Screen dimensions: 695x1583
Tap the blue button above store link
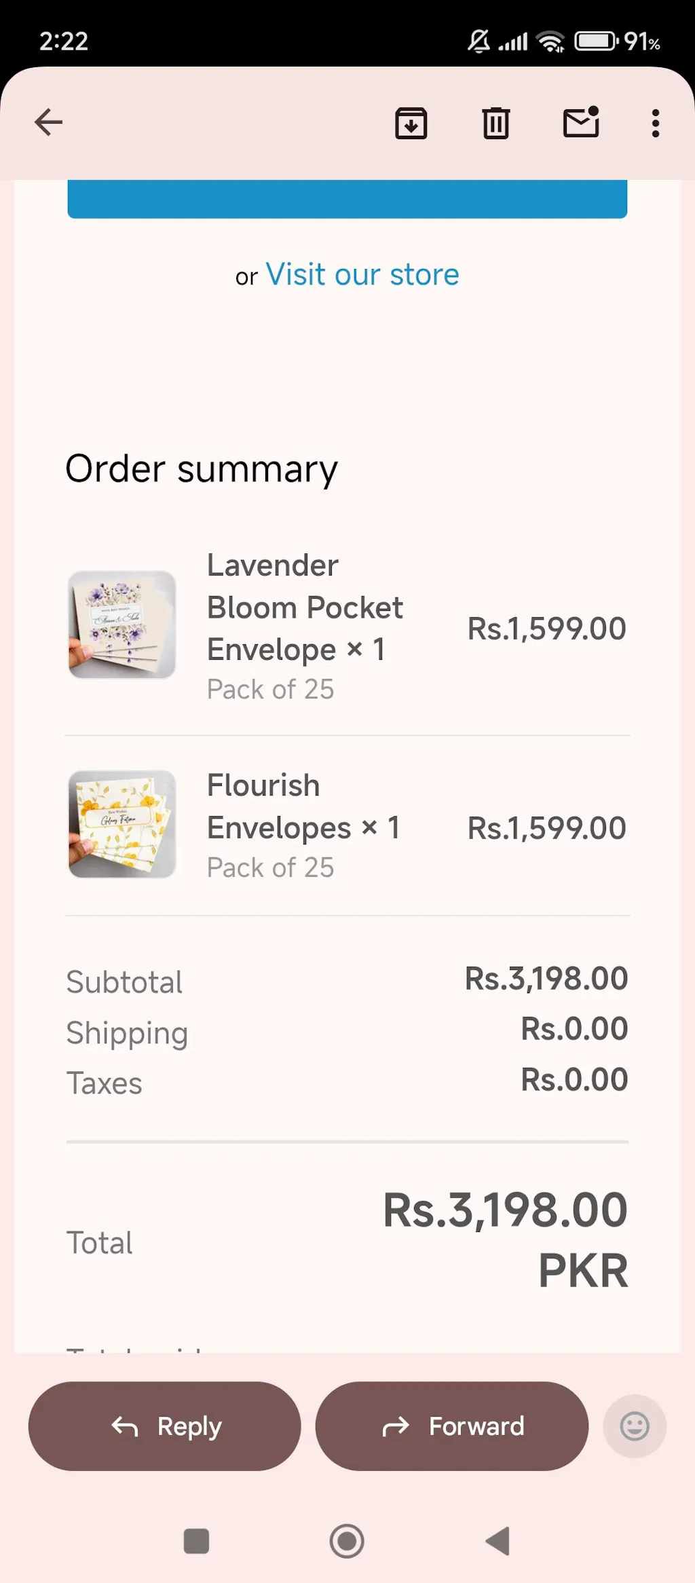tap(347, 200)
